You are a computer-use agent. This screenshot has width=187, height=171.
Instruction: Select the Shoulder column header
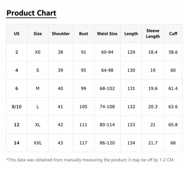pos(61,34)
